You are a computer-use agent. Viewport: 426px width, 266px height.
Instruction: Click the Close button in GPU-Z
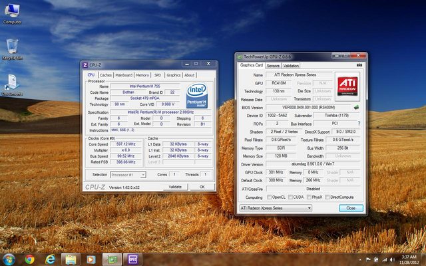pyautogui.click(x=351, y=208)
